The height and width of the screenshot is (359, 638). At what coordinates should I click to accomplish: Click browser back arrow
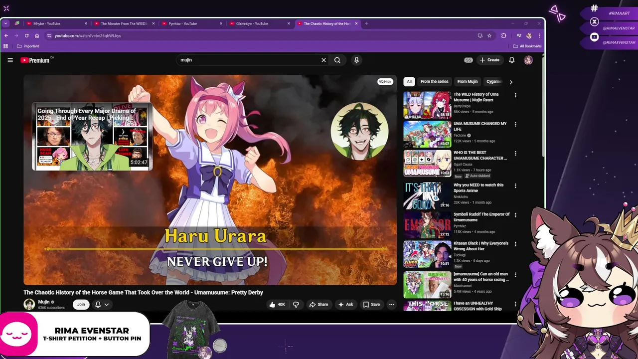click(x=6, y=35)
